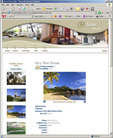Open the My Yahoo! dropdown
113x138 pixels.
point(94,16)
